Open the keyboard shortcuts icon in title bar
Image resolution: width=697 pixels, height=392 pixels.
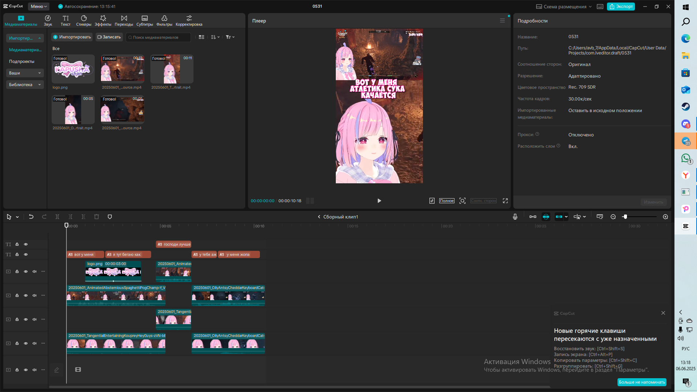600,7
